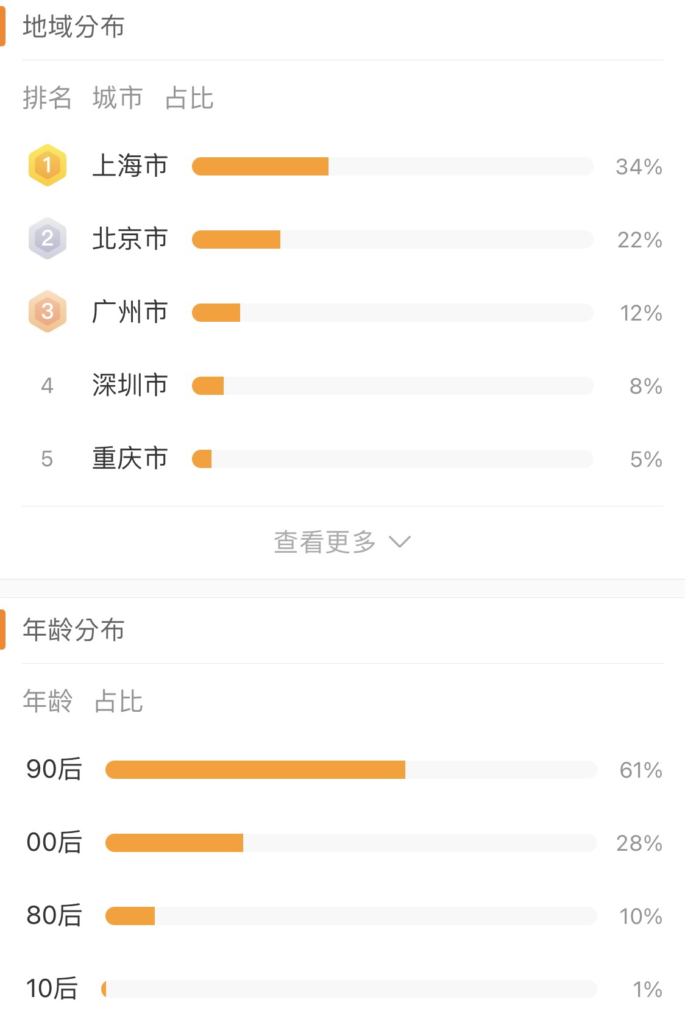The width and height of the screenshot is (685, 1022).
Task: Click the gold rank 1 badge
Action: click(x=48, y=165)
